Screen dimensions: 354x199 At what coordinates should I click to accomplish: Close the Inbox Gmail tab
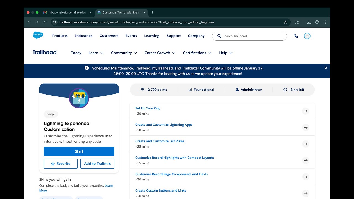90,12
